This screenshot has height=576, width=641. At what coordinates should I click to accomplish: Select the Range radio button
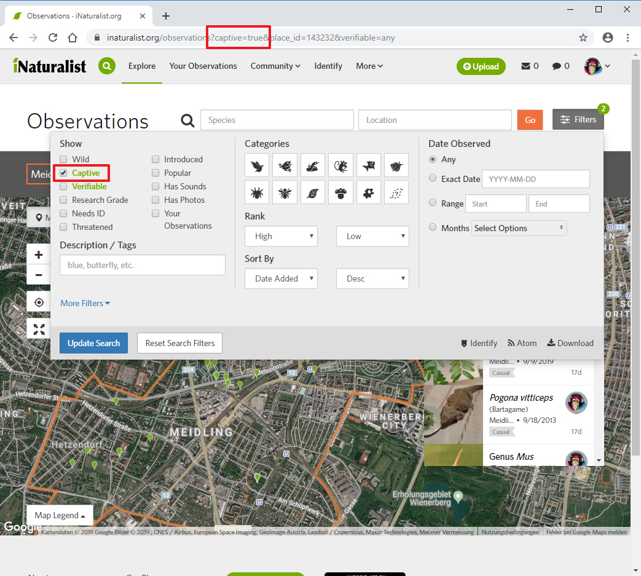pyautogui.click(x=433, y=202)
